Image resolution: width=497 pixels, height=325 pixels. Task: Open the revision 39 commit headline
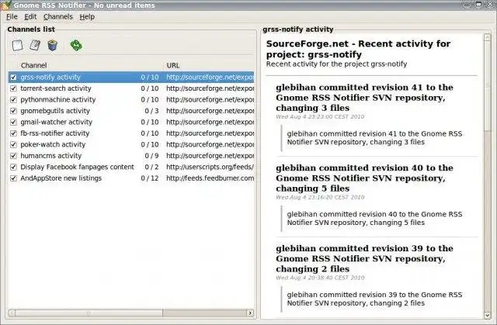364,258
